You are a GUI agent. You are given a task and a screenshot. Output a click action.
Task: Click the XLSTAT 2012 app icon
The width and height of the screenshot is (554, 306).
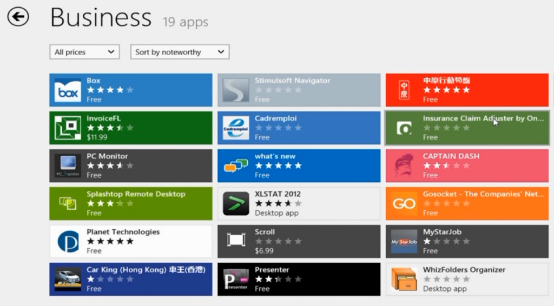point(236,203)
